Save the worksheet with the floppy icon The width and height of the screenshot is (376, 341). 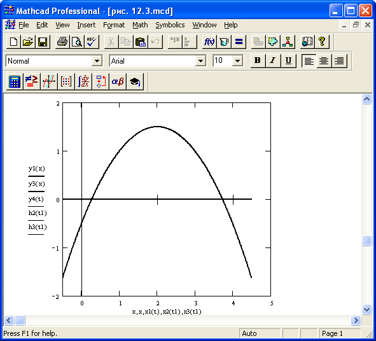point(43,42)
